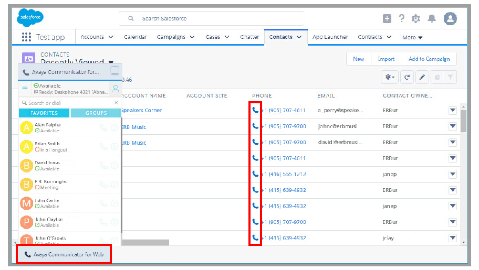Open row actions for jclay row
The image size is (479, 270).
pos(453,237)
